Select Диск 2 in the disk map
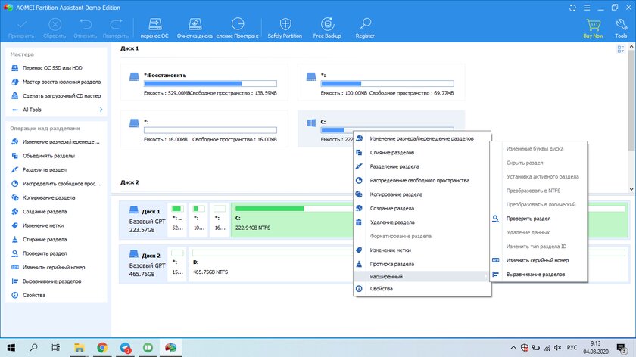Viewport: 636px width, 357px height. click(x=144, y=264)
